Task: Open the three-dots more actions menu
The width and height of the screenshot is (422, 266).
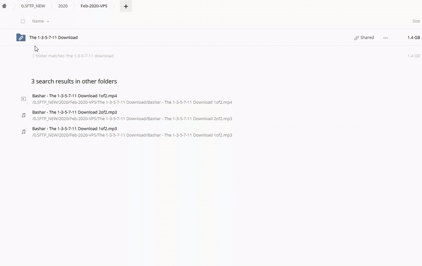Action: (385, 38)
